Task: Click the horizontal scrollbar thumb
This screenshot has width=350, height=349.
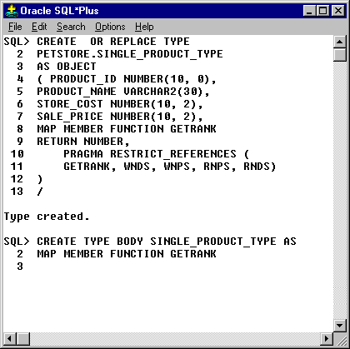Action: 23,339
